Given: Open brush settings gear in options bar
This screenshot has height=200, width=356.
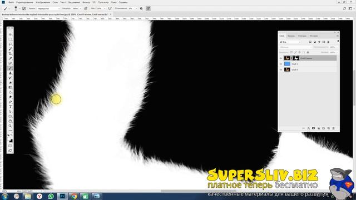Looking at the screenshot, I should click(141, 8).
